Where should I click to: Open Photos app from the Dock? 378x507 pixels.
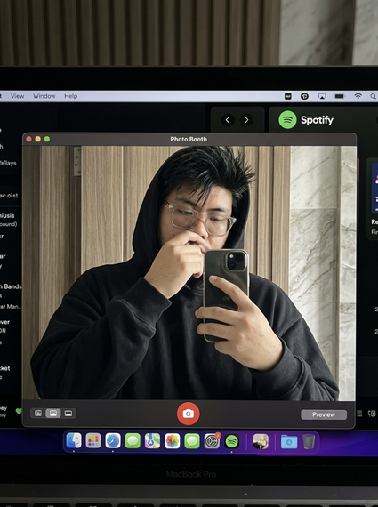coord(172,441)
